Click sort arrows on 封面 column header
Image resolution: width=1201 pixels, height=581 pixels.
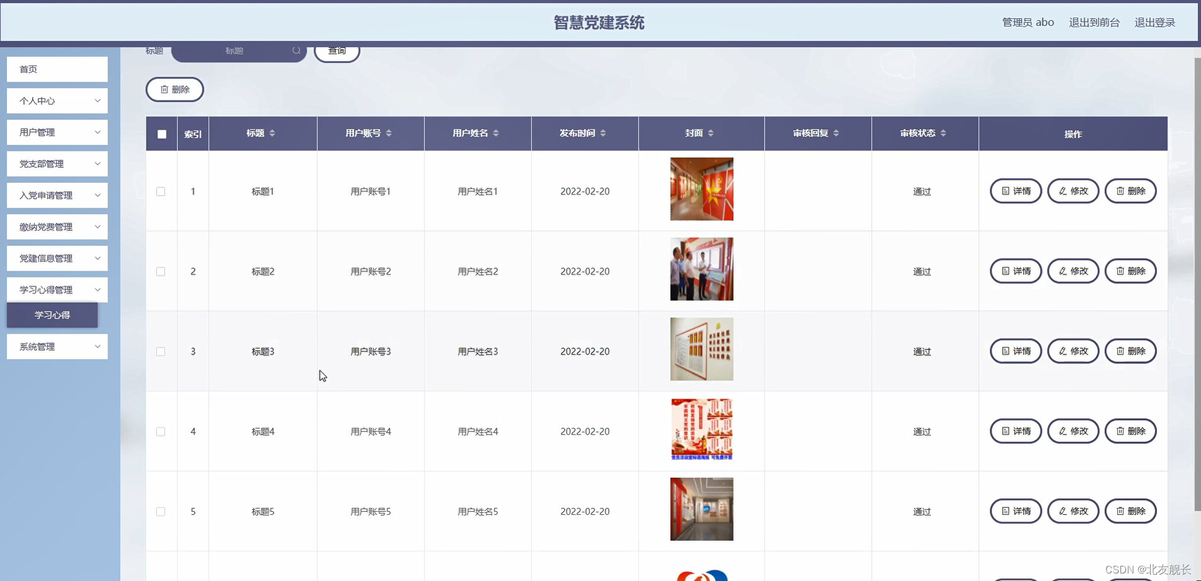pos(711,133)
